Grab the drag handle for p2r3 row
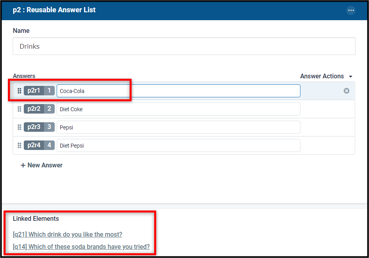 pyautogui.click(x=19, y=127)
